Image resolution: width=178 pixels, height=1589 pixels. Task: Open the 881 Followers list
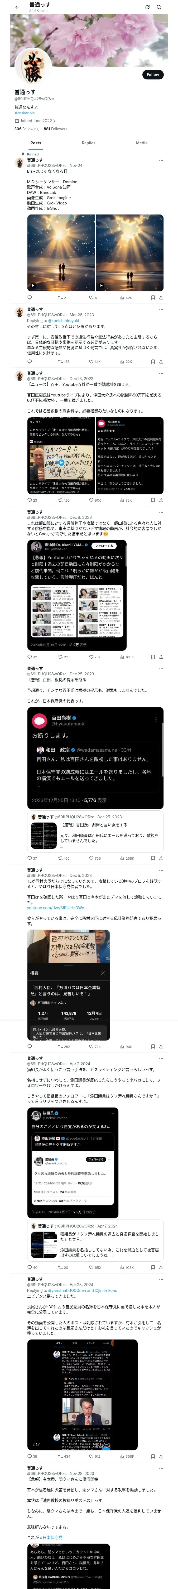point(55,129)
